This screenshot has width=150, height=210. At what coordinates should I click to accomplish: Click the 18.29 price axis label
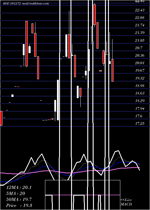click(x=140, y=100)
